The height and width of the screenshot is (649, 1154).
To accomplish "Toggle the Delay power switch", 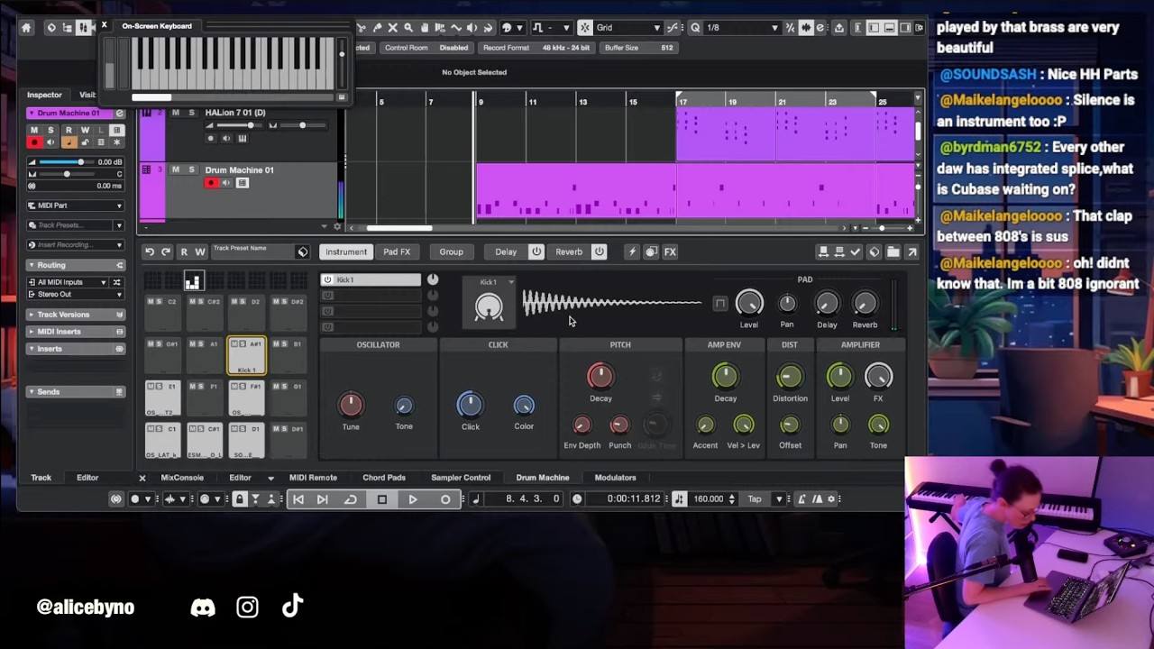I will (x=536, y=252).
